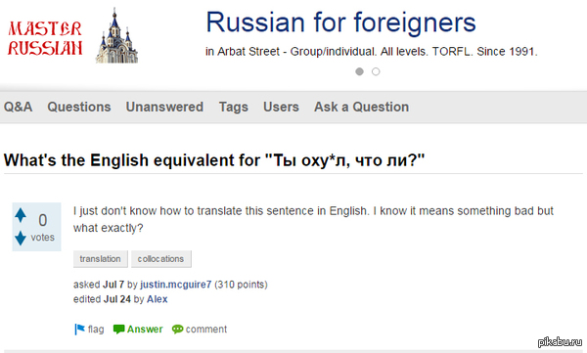This screenshot has width=587, height=353.
Task: Go to the Questions page
Action: click(79, 107)
